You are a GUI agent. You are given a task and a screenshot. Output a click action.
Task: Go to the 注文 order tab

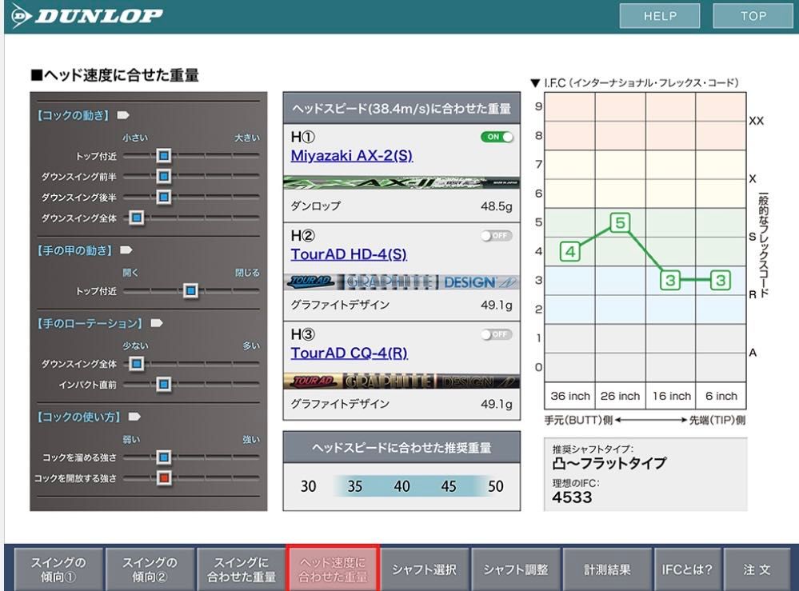click(757, 569)
